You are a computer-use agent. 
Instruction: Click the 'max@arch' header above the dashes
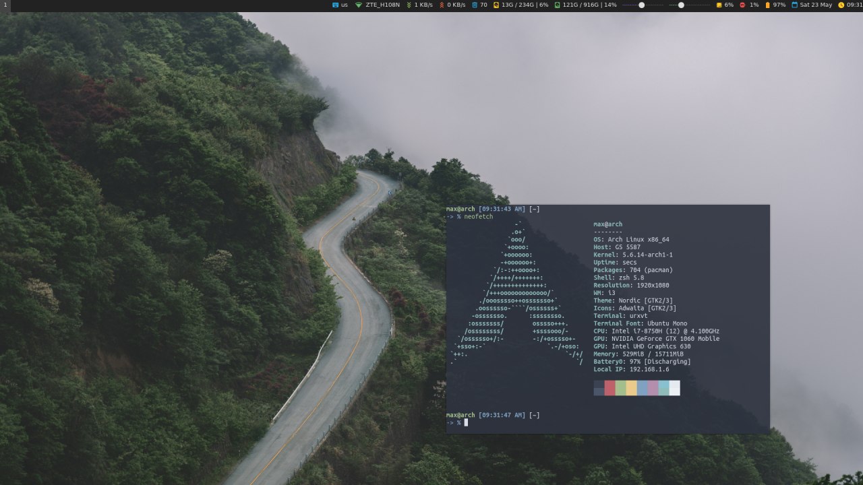tap(608, 224)
